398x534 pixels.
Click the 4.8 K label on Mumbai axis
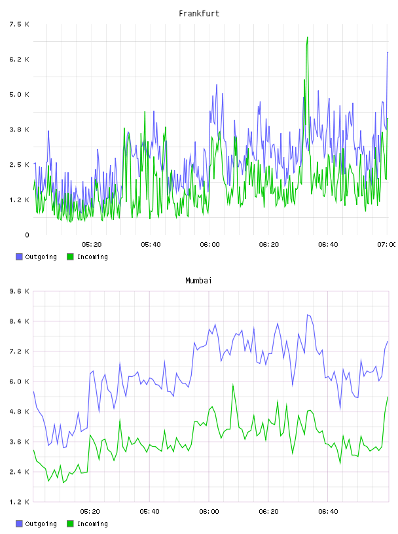click(19, 412)
